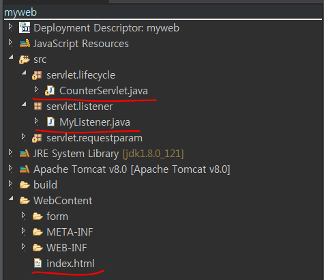Expand the META-INF folder
Screen dimensions: 324x280
point(23,231)
